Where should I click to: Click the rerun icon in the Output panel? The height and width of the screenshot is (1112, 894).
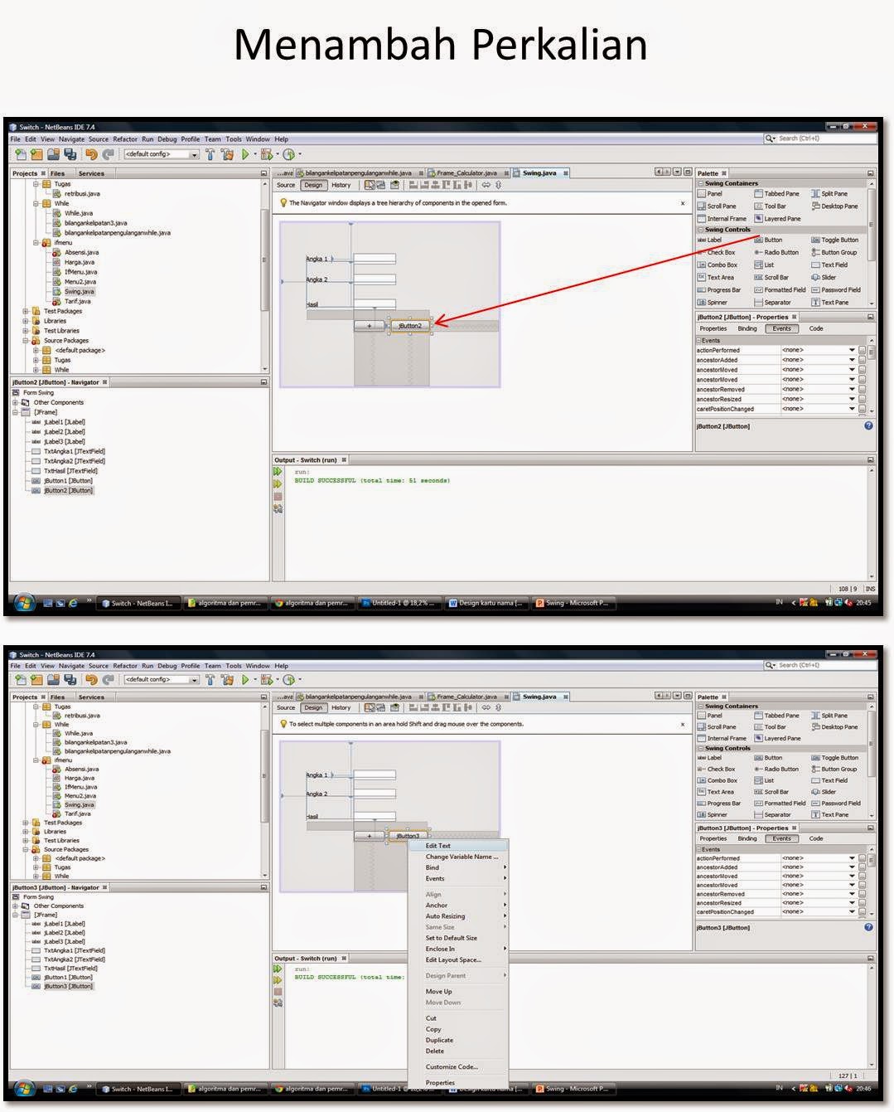click(x=277, y=471)
